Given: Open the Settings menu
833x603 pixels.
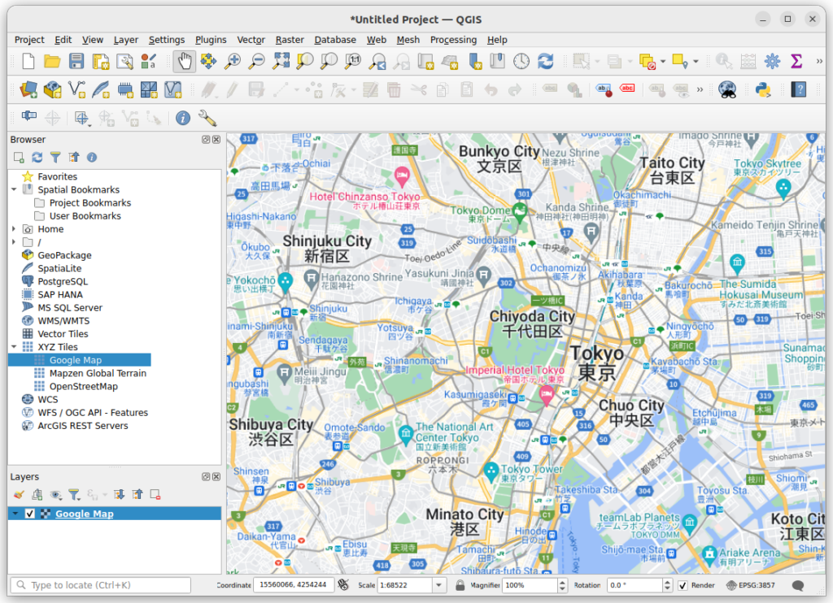Looking at the screenshot, I should [x=167, y=40].
